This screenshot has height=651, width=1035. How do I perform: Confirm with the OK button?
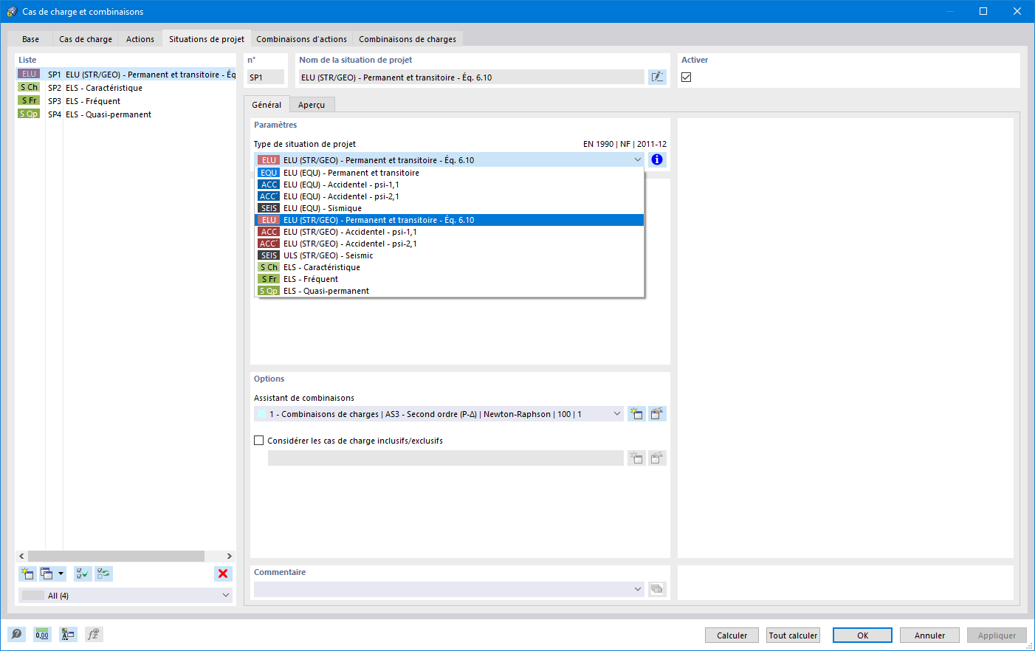(x=862, y=635)
